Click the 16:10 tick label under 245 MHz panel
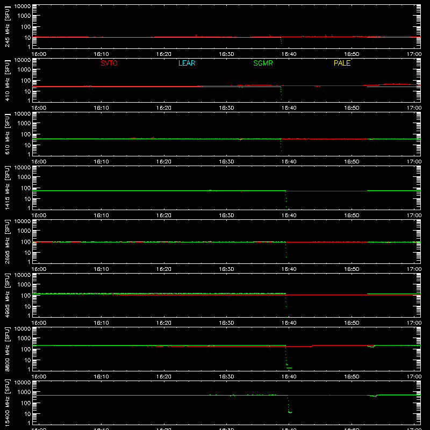Image resolution: width=430 pixels, height=430 pixels. (x=101, y=54)
